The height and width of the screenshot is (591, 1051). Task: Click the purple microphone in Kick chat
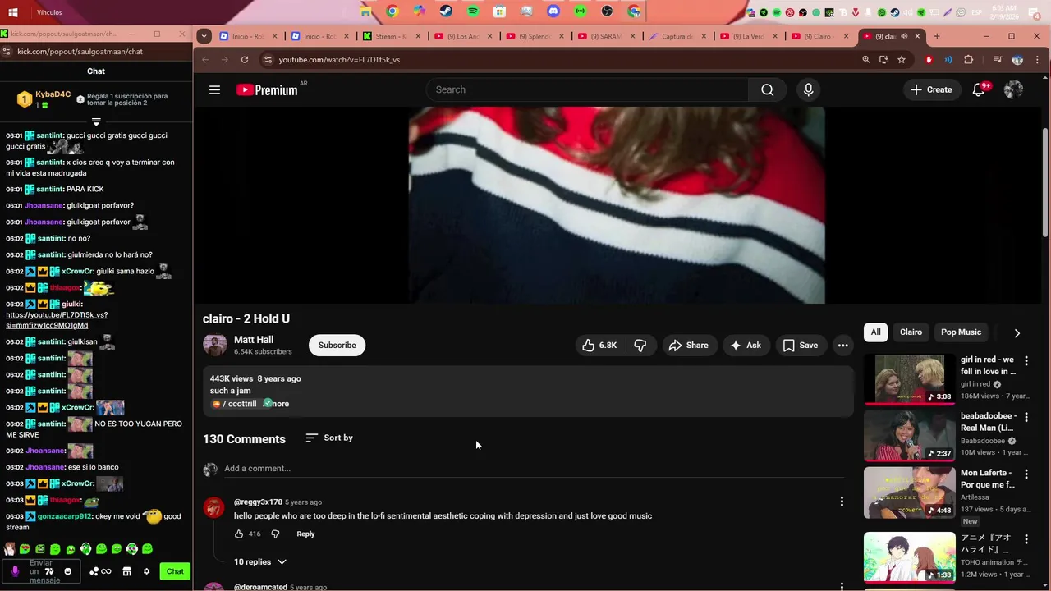click(15, 571)
